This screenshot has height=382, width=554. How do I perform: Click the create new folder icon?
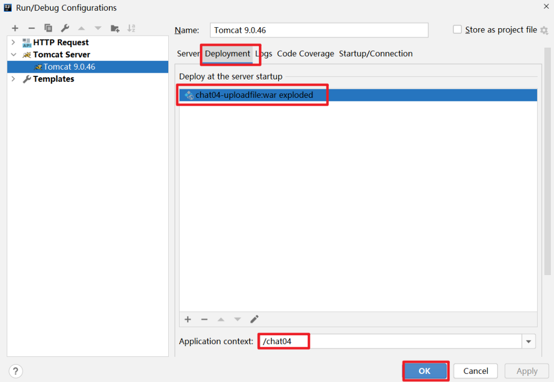click(x=115, y=28)
